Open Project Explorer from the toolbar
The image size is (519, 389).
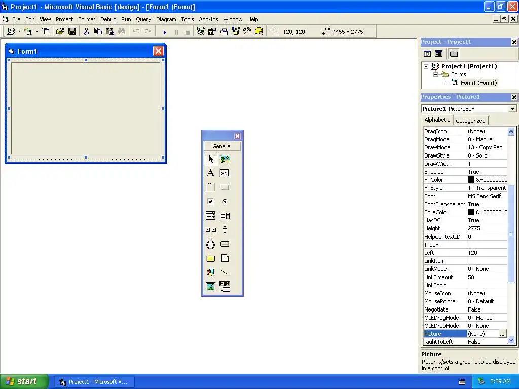point(200,32)
